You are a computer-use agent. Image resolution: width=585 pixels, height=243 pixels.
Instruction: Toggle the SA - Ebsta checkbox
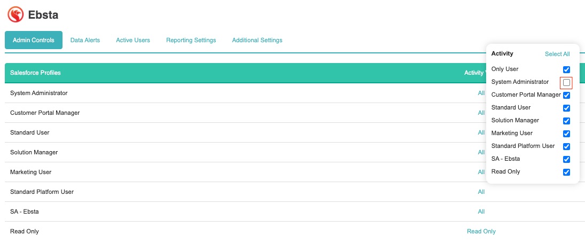pos(566,159)
